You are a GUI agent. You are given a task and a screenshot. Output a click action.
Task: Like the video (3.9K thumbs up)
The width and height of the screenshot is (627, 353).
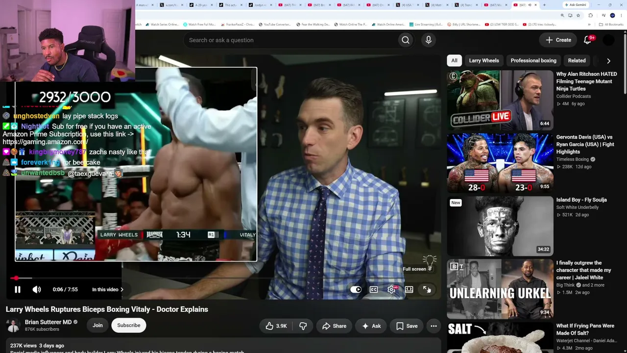(276, 326)
